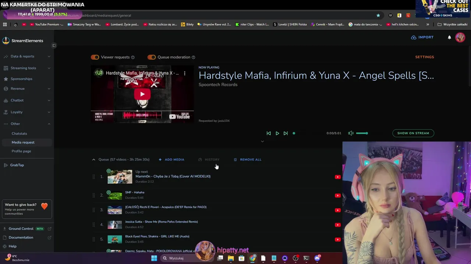Viewport: 471px width, 264px height.
Task: Click the Viewer requests info icon
Action: 133,57
